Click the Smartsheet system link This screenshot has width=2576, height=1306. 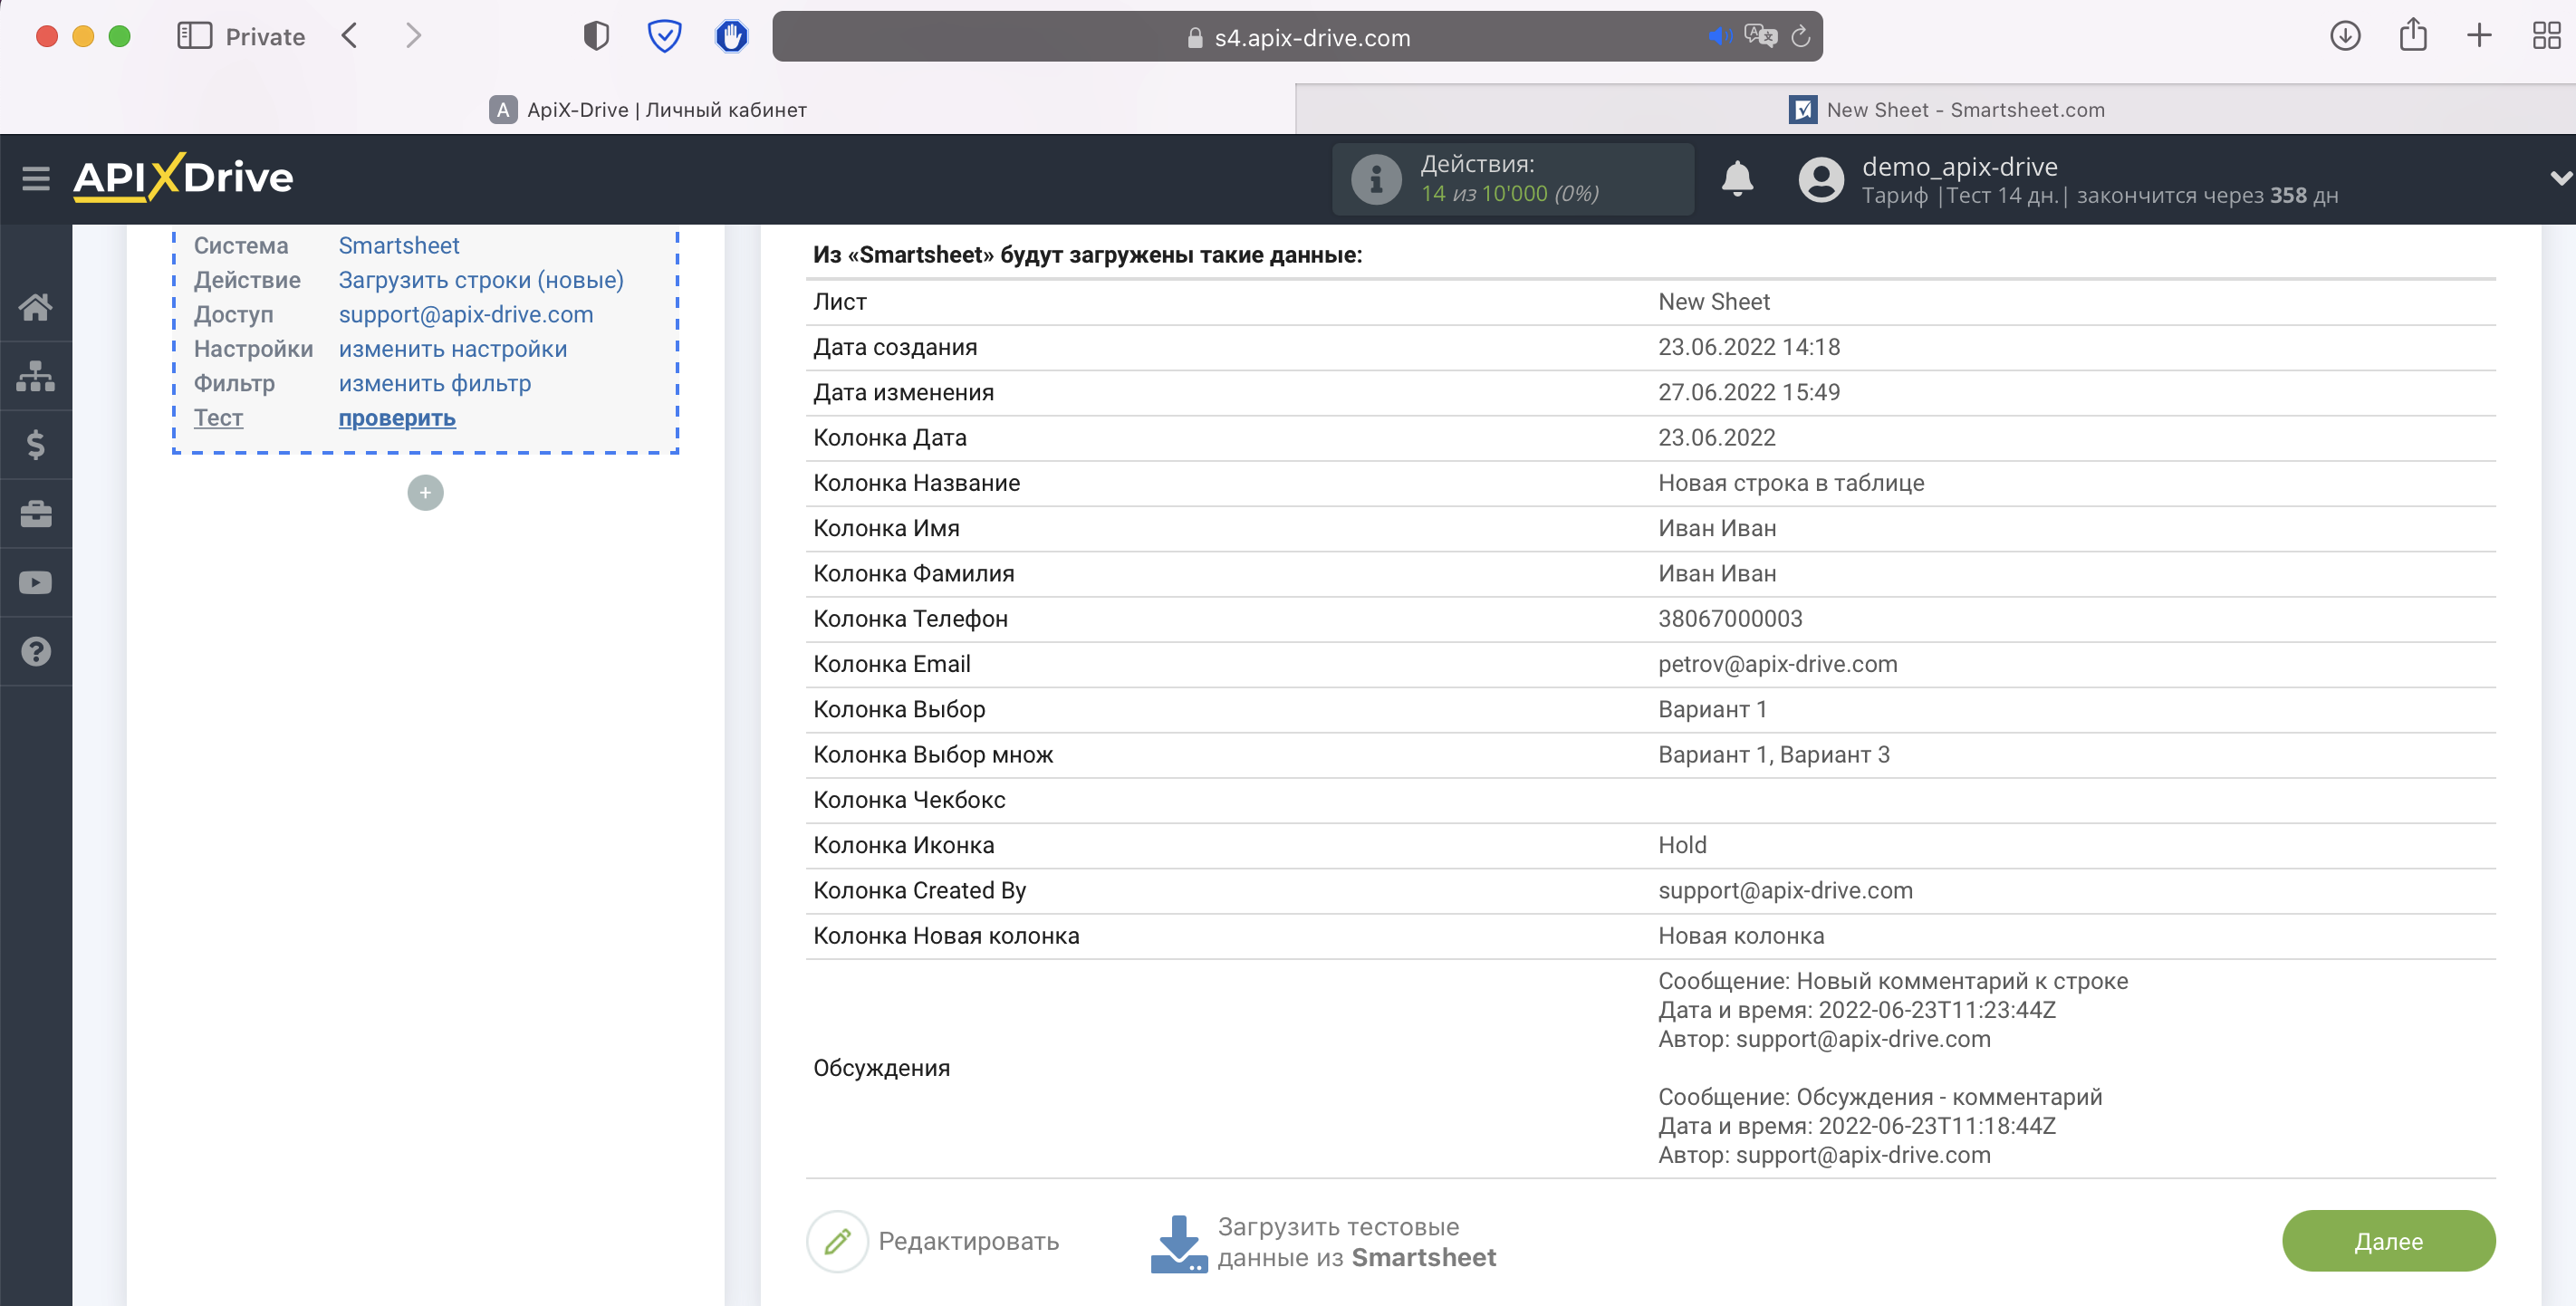pos(398,245)
